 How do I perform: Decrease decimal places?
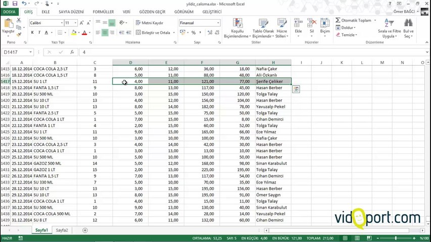tap(217, 32)
